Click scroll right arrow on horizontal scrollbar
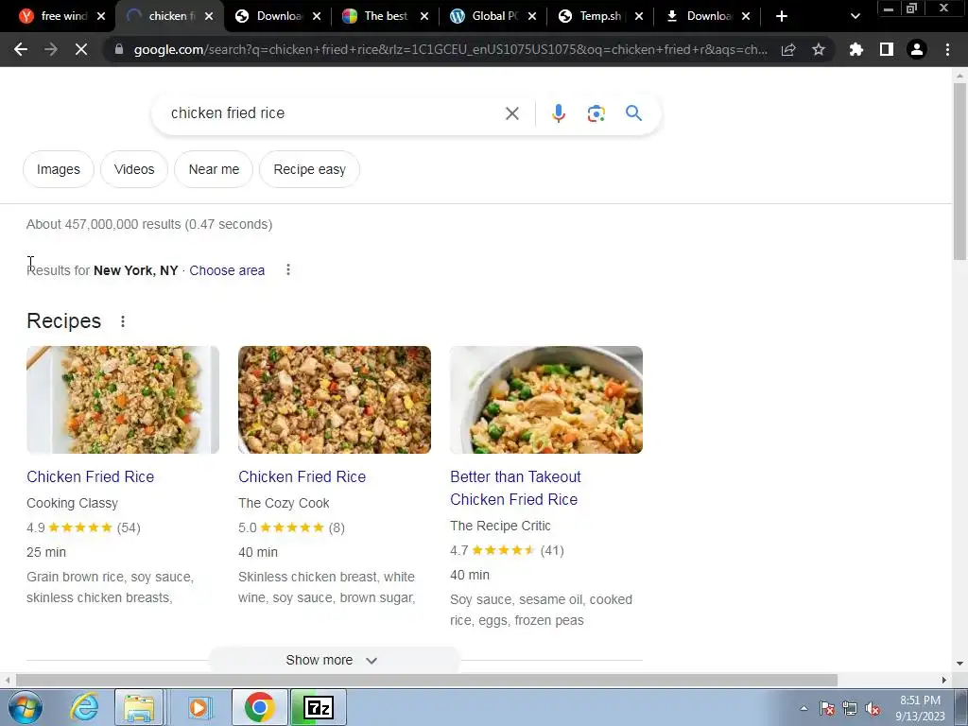The image size is (968, 726). pyautogui.click(x=944, y=680)
